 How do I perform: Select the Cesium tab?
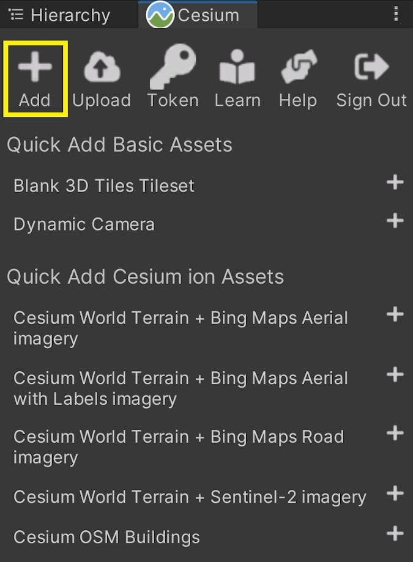coord(196,15)
